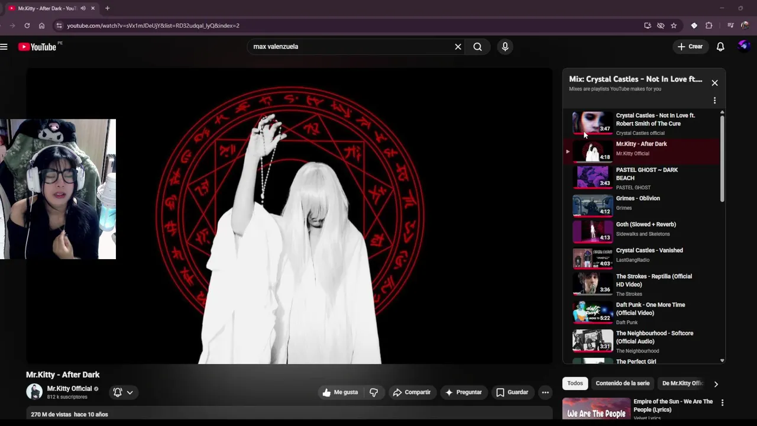
Task: Expand the video description view count
Action: coord(69,414)
